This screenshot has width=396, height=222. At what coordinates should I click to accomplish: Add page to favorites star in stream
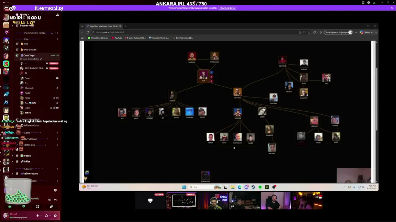point(309,32)
